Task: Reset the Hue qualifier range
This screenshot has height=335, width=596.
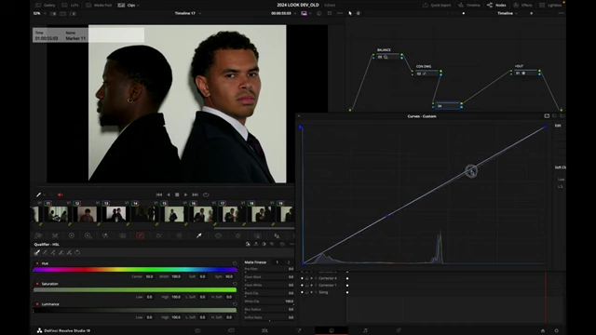Action: coord(235,263)
